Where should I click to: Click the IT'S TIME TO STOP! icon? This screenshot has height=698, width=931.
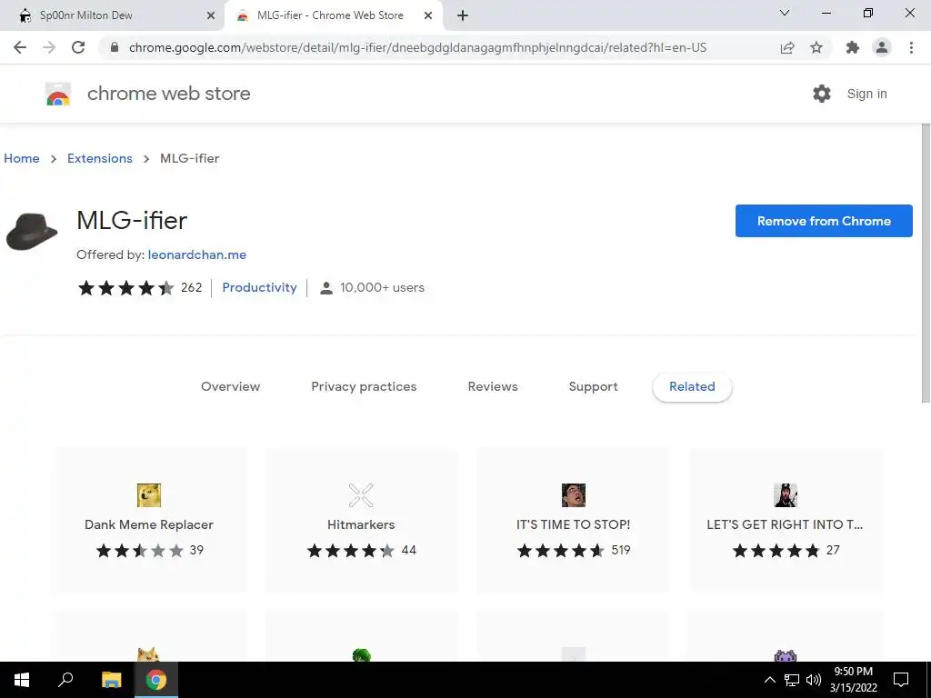tap(574, 495)
